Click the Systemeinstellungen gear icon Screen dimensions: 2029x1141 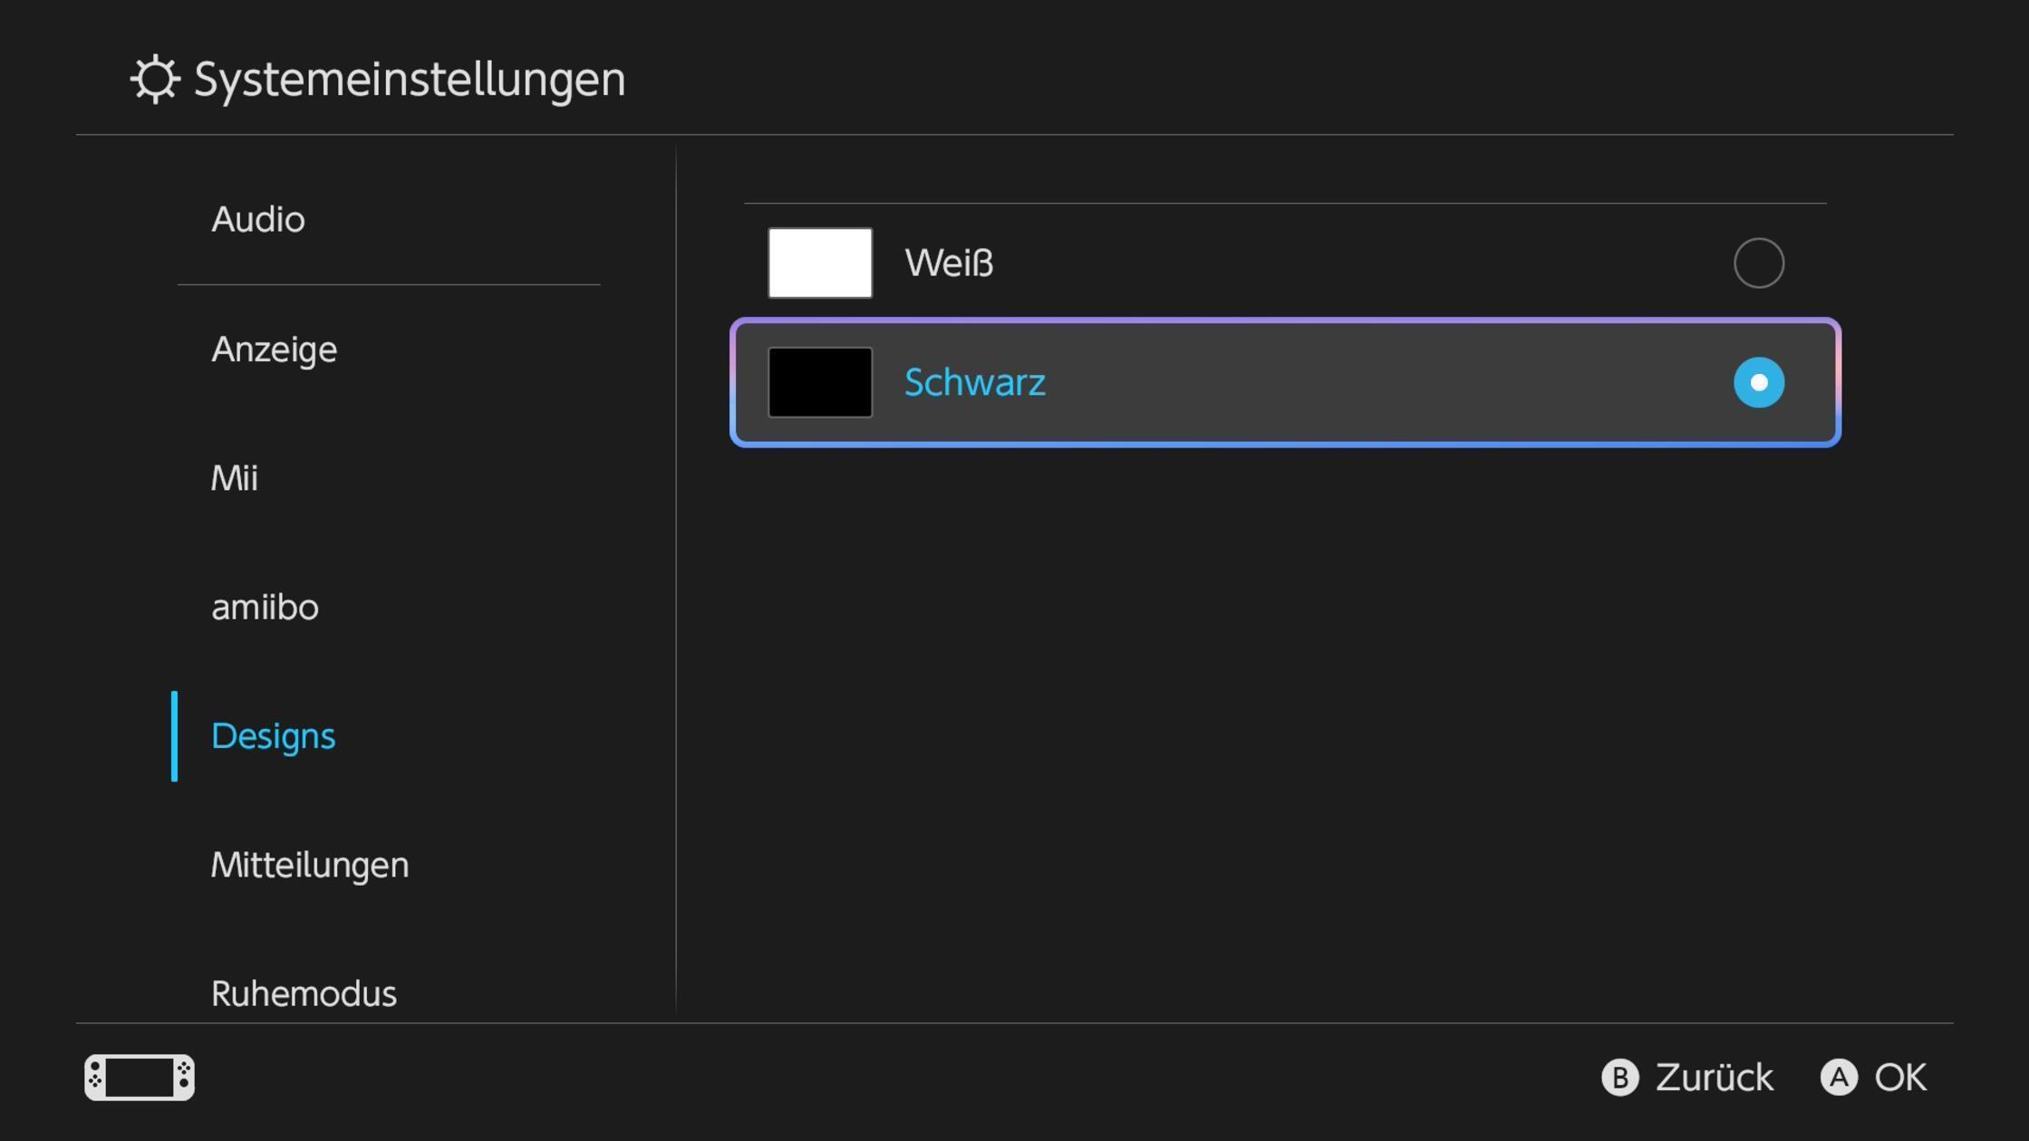coord(154,80)
